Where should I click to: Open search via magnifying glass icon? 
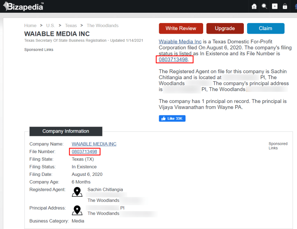(x=264, y=7)
